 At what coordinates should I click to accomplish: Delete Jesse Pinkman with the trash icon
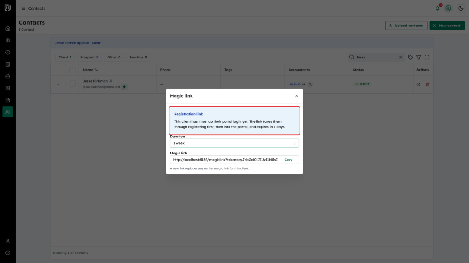pyautogui.click(x=428, y=84)
